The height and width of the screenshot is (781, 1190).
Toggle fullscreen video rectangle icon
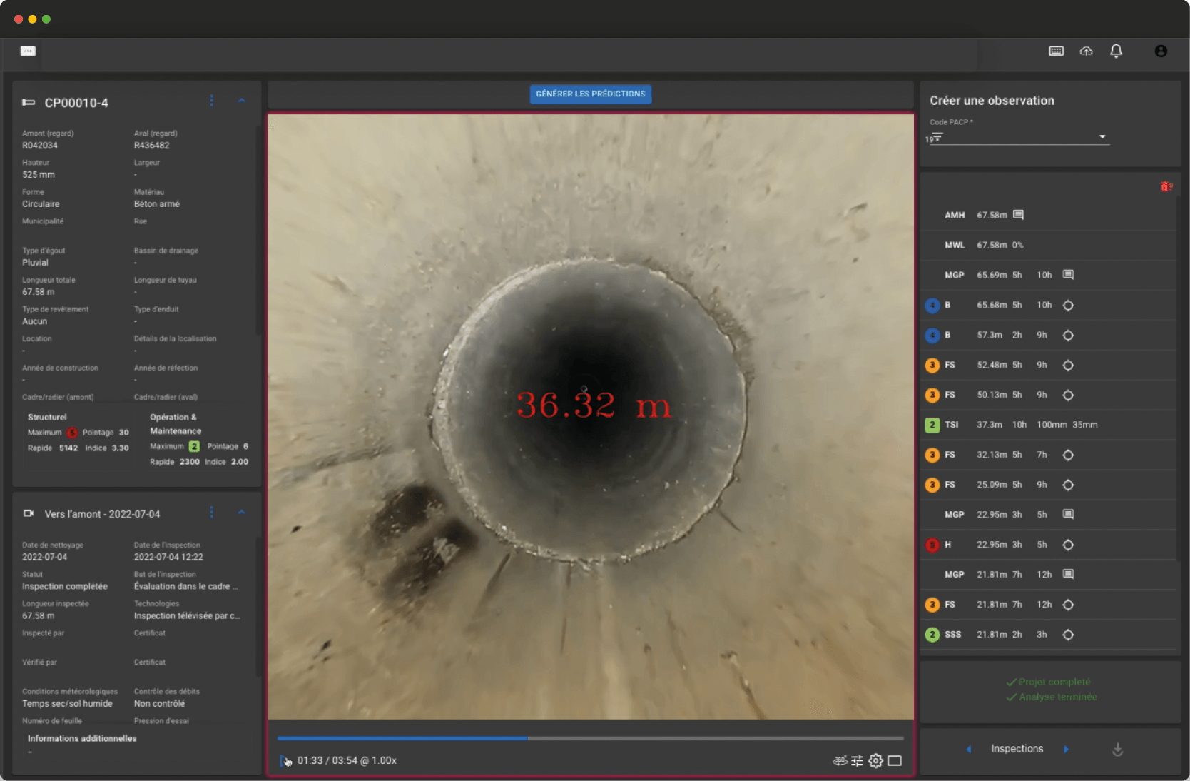pyautogui.click(x=895, y=761)
